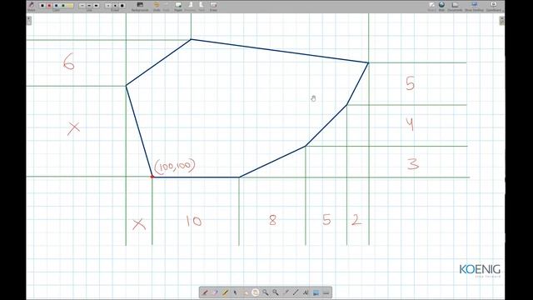The image size is (533, 300).
Task: Choose the thick line width
Action: pyautogui.click(x=97, y=6)
